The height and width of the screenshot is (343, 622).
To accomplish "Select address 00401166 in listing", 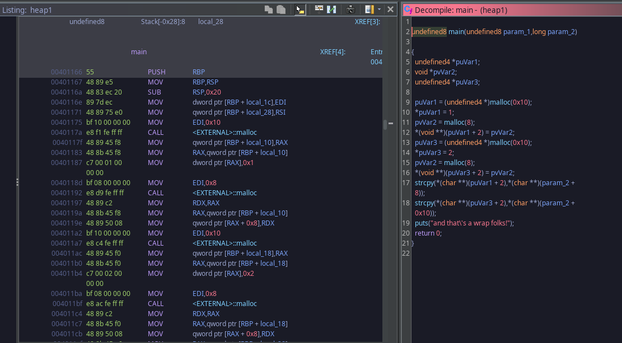I will coord(66,72).
